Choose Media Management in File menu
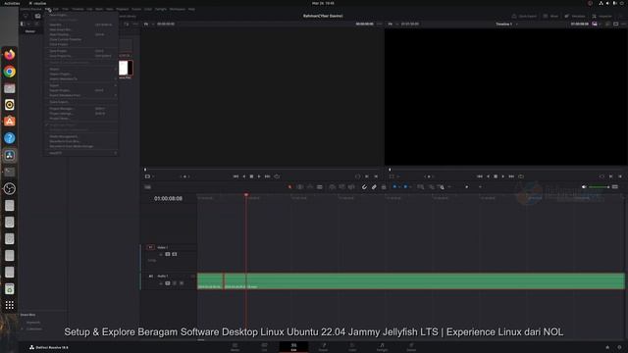Screen dimensions: 628x353 (80, 136)
